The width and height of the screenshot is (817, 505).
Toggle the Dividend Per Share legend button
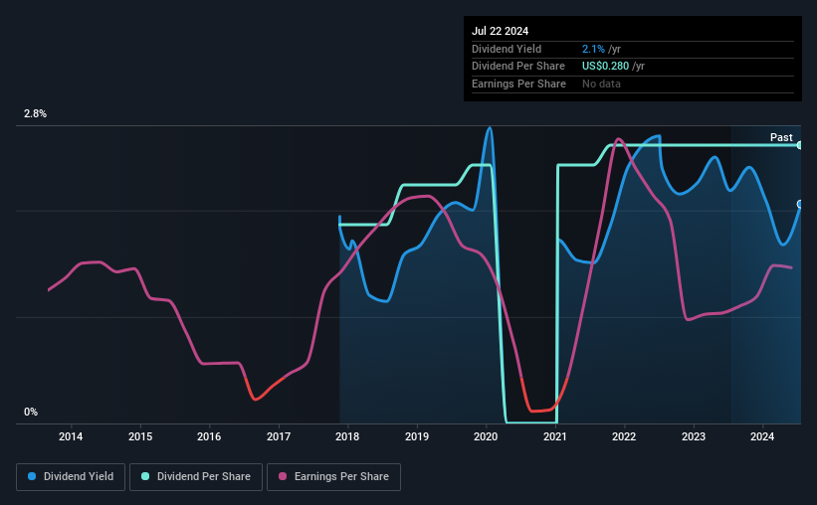pos(196,477)
